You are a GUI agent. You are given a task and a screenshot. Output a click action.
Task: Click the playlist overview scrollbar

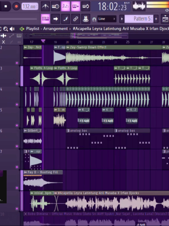click(99, 36)
